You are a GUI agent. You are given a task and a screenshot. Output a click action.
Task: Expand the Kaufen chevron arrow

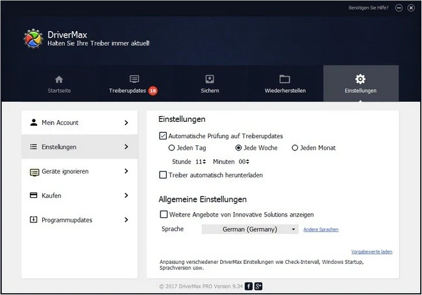pos(126,195)
